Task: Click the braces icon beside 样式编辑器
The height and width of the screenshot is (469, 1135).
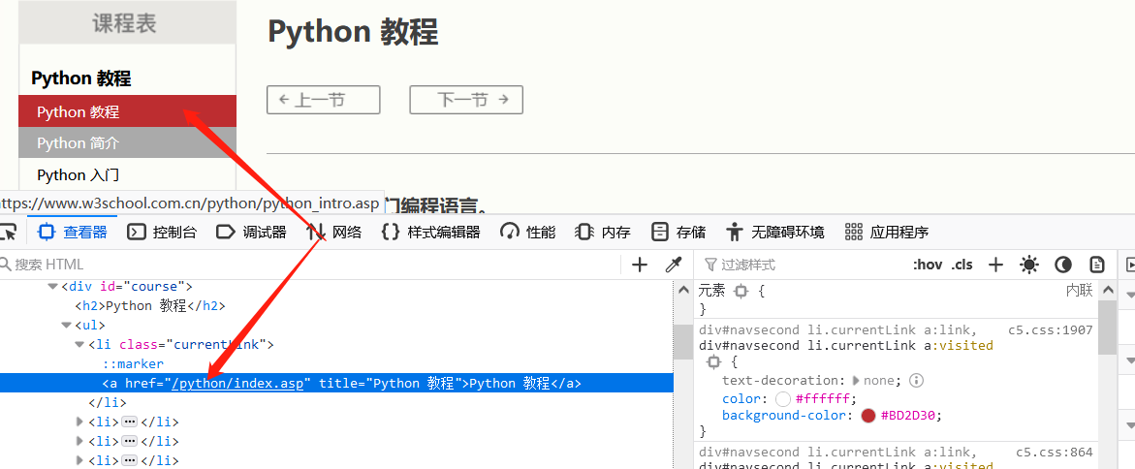Action: (x=391, y=233)
